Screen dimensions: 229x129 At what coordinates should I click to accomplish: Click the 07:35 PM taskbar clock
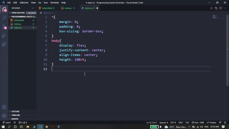[x=215, y=127]
